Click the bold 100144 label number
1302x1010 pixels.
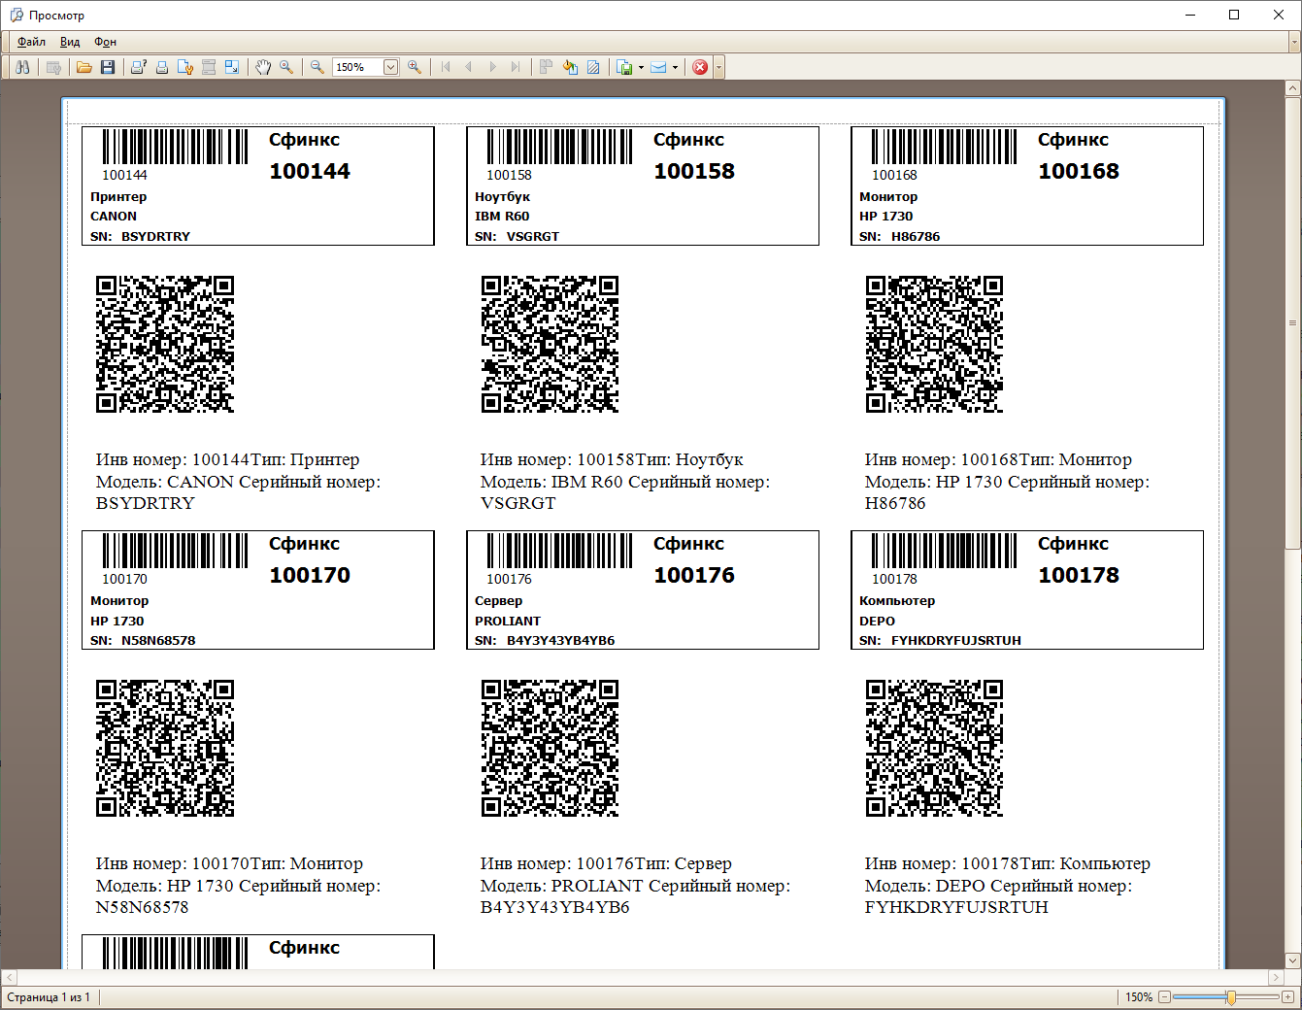pos(310,172)
